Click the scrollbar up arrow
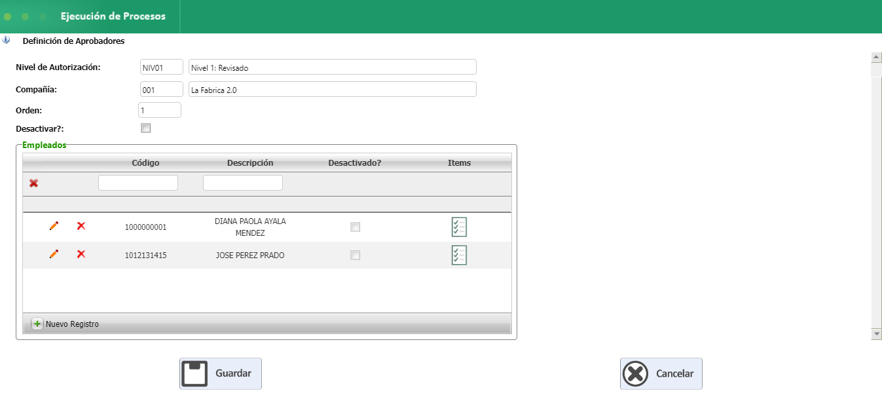This screenshot has height=416, width=882. click(877, 57)
